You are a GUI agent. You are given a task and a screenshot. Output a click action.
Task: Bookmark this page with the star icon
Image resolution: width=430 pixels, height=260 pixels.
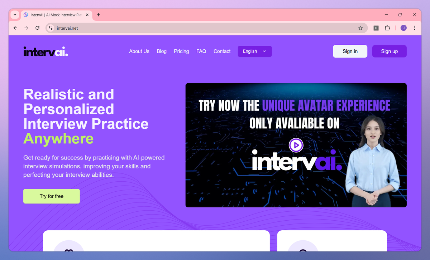point(360,28)
